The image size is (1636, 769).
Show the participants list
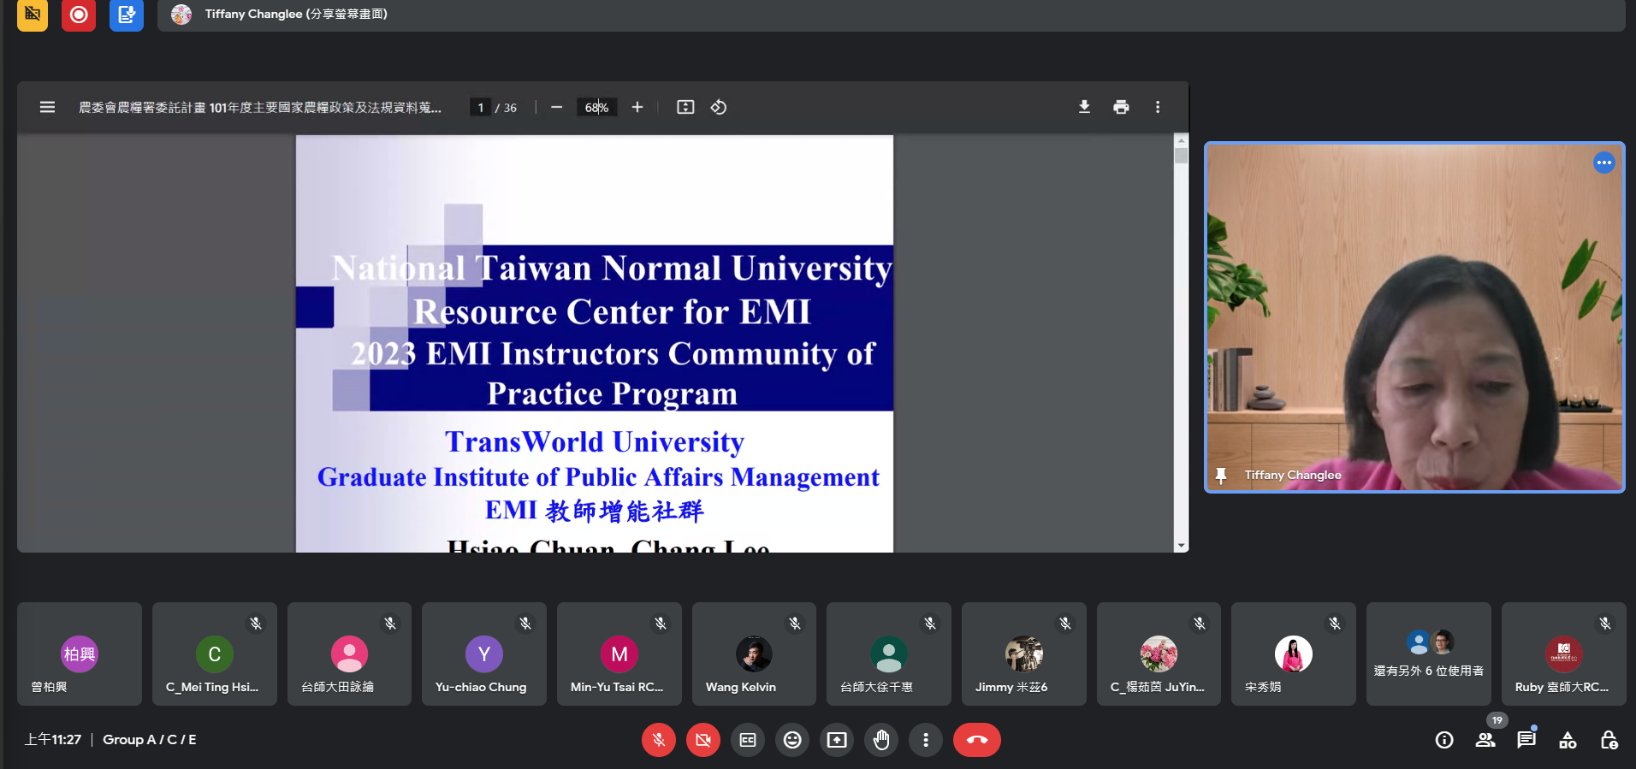[1485, 740]
